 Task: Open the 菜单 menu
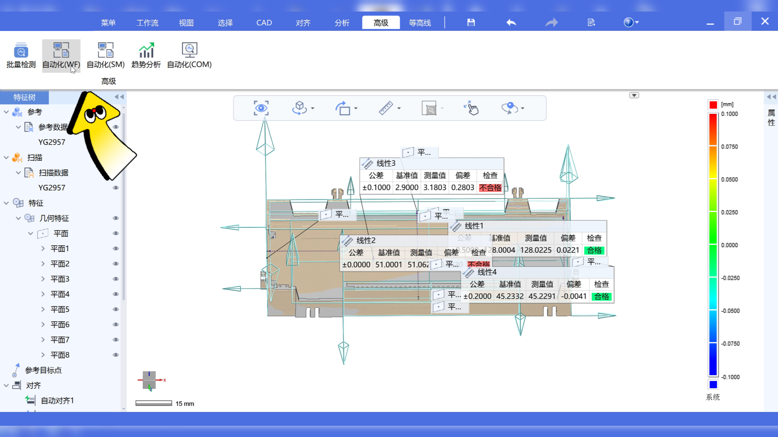(108, 23)
